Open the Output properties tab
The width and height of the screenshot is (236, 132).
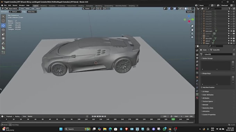[x=197, y=58]
